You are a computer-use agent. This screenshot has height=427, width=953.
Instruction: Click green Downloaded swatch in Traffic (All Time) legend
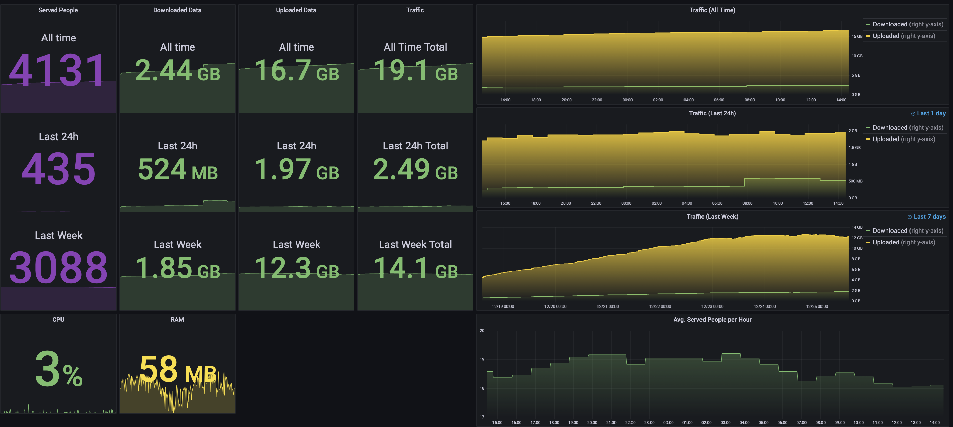pos(868,25)
